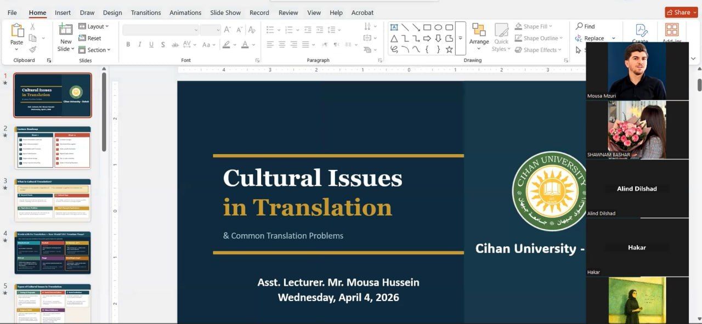Click the Clear All Formatting icon

(252, 30)
